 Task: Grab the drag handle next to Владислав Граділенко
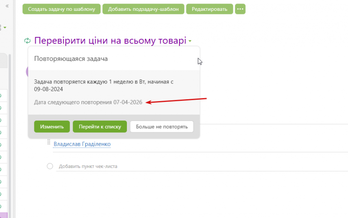pos(49,142)
